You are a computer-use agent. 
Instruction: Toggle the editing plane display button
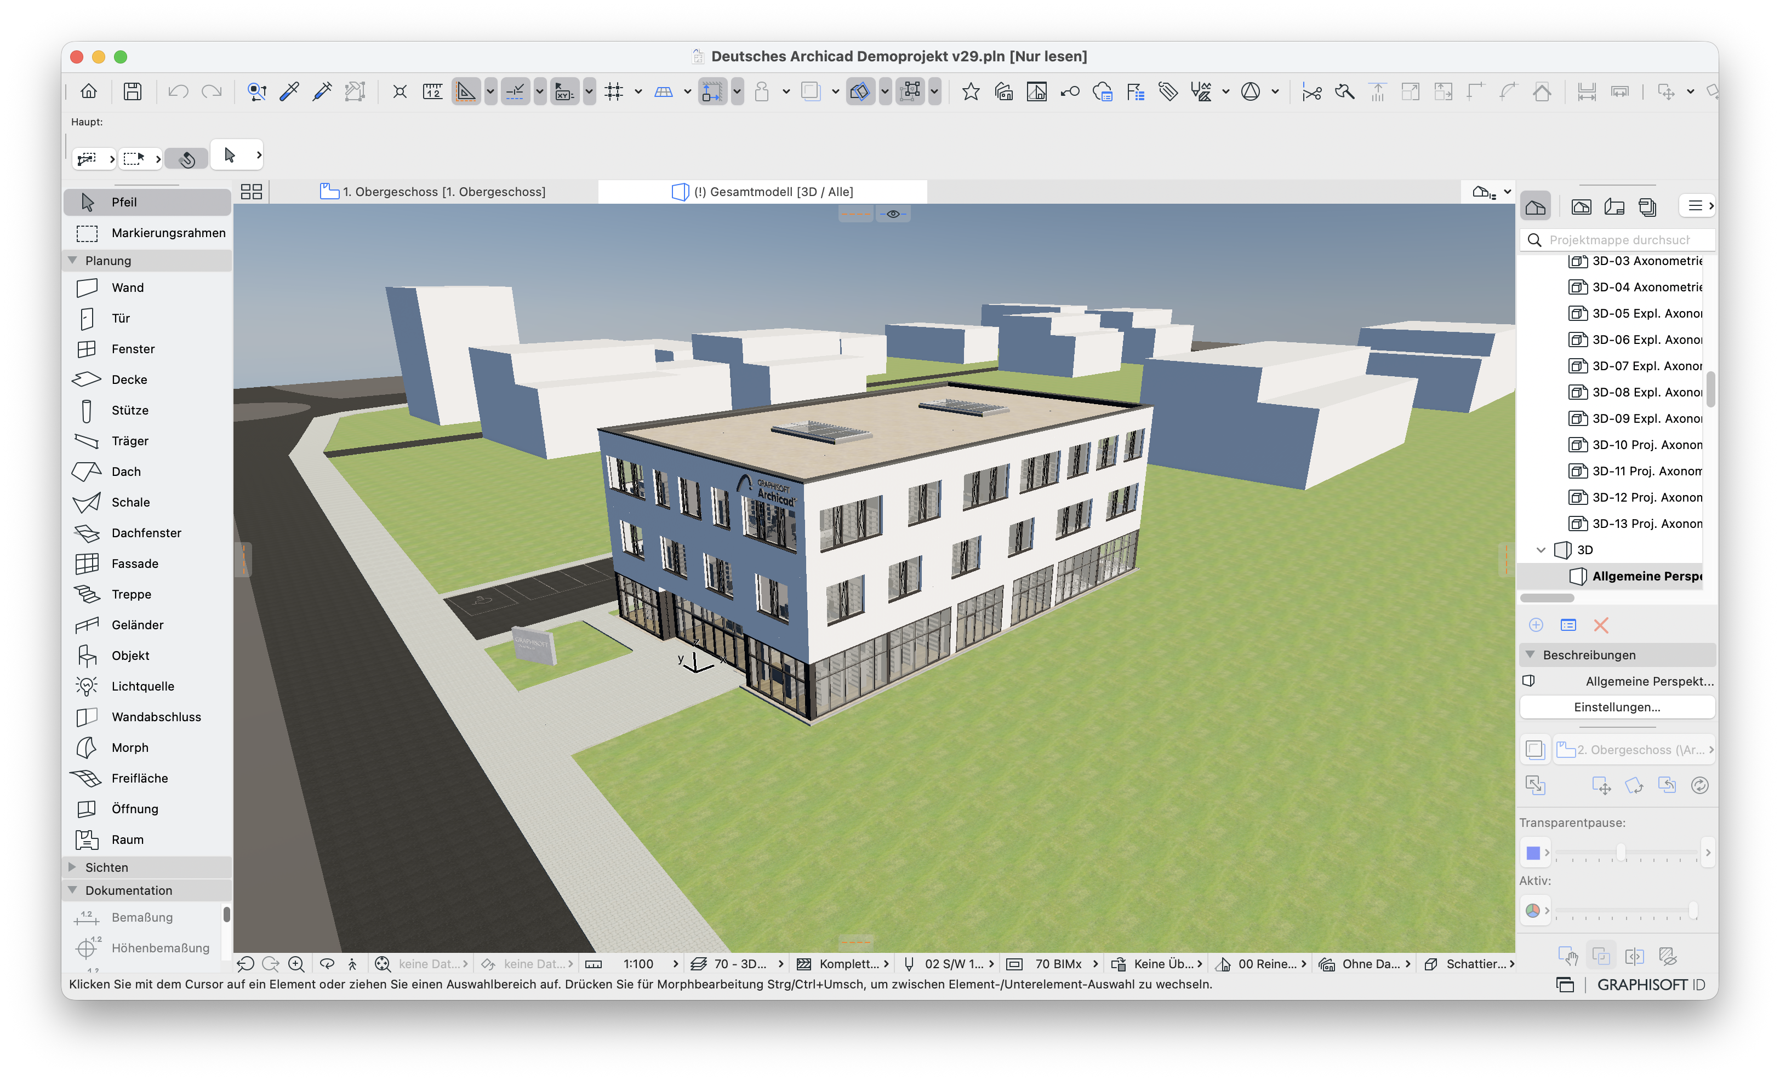663,91
